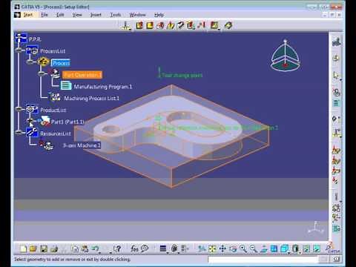Select the highlighted Process node
356x267 pixels.
click(61, 63)
